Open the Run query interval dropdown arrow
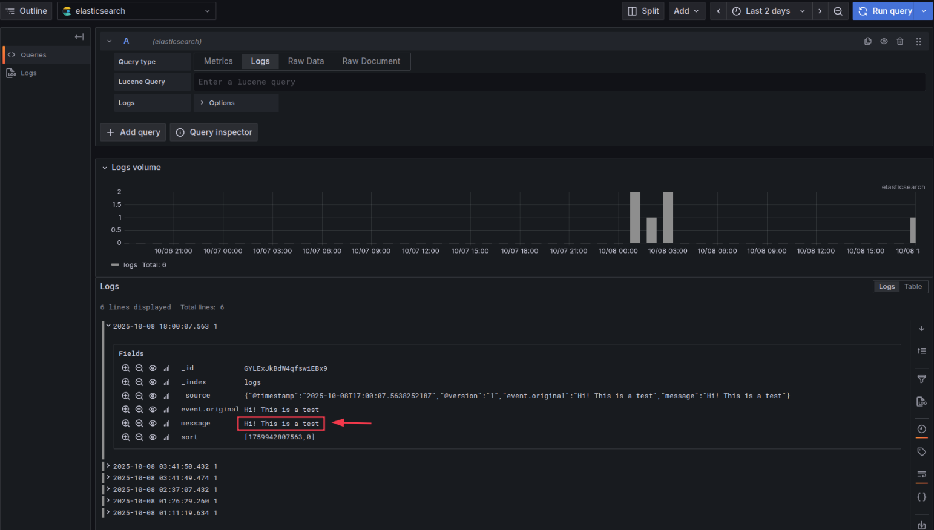The image size is (934, 530). [x=924, y=11]
